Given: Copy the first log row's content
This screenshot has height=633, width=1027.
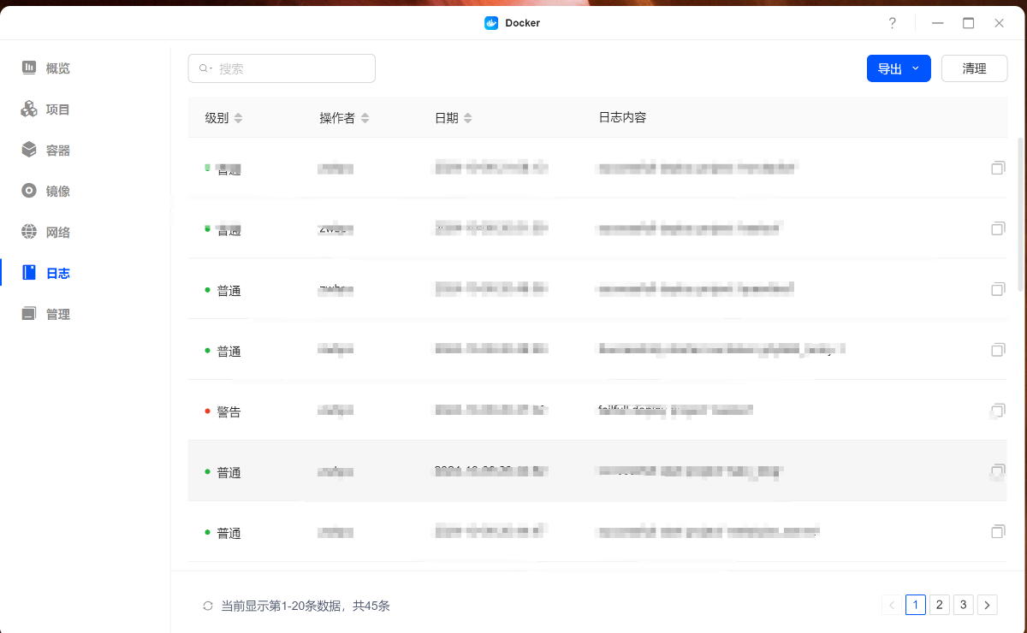Looking at the screenshot, I should pyautogui.click(x=997, y=169).
